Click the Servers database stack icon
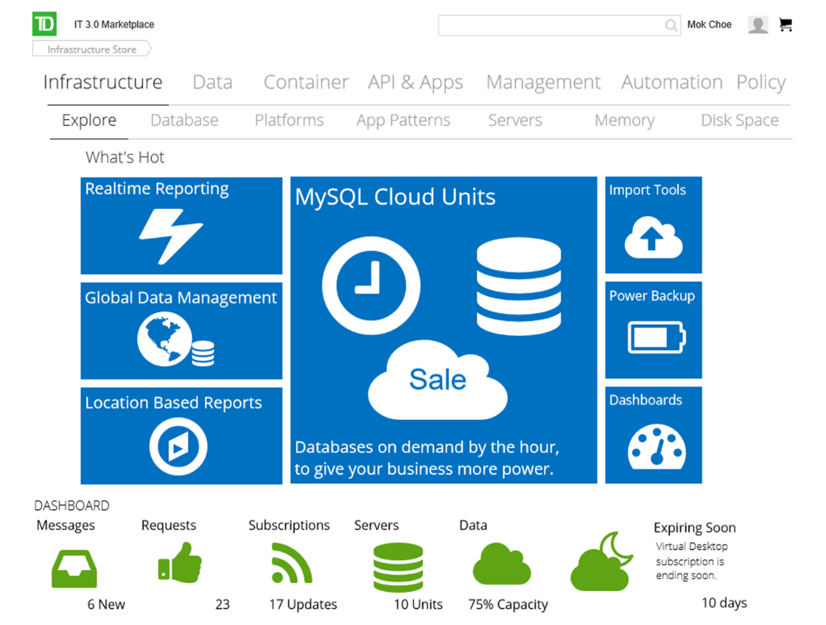Screen dimensions: 826x625 coord(398,567)
